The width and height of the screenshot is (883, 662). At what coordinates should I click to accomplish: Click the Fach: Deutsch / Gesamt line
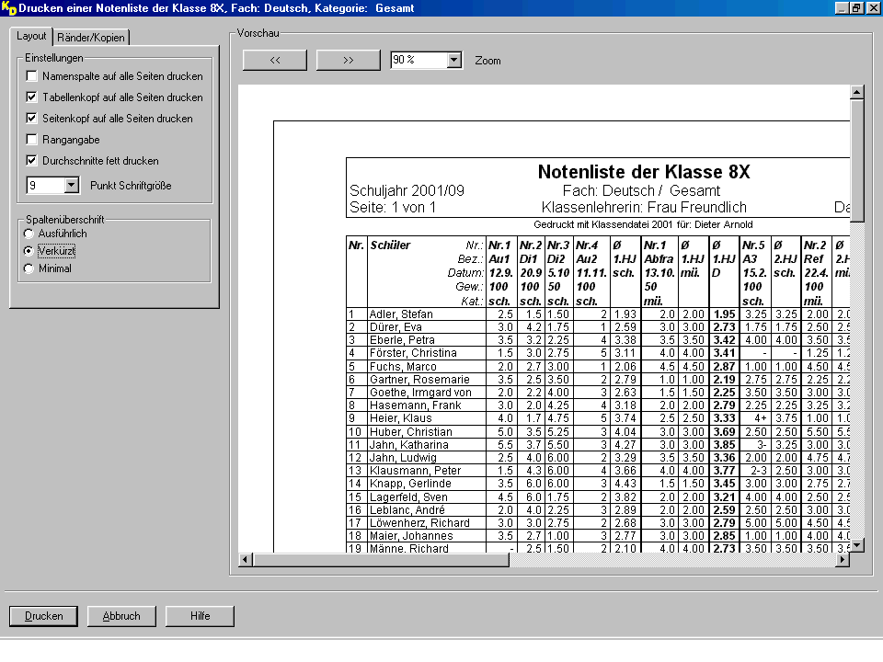pos(641,191)
